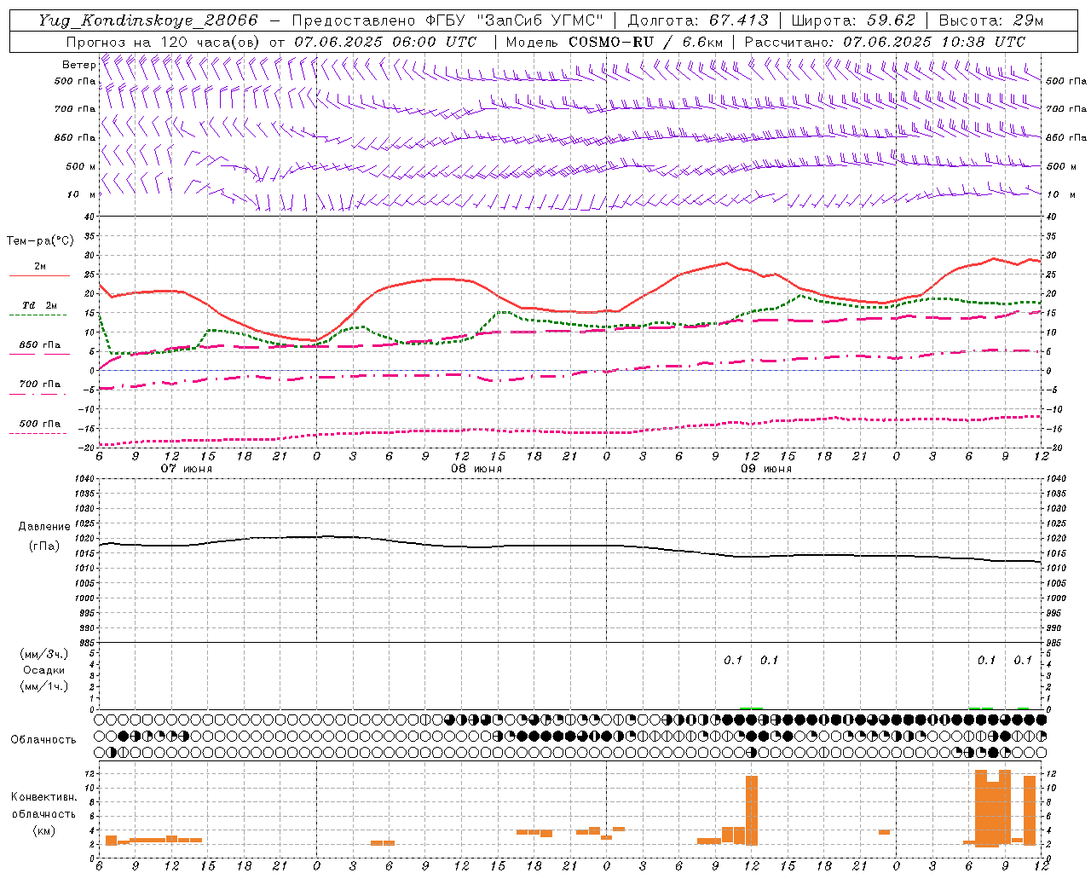This screenshot has width=1091, height=873.
Task: Click the Тем-ра(°C) axis title
Action: (x=40, y=241)
